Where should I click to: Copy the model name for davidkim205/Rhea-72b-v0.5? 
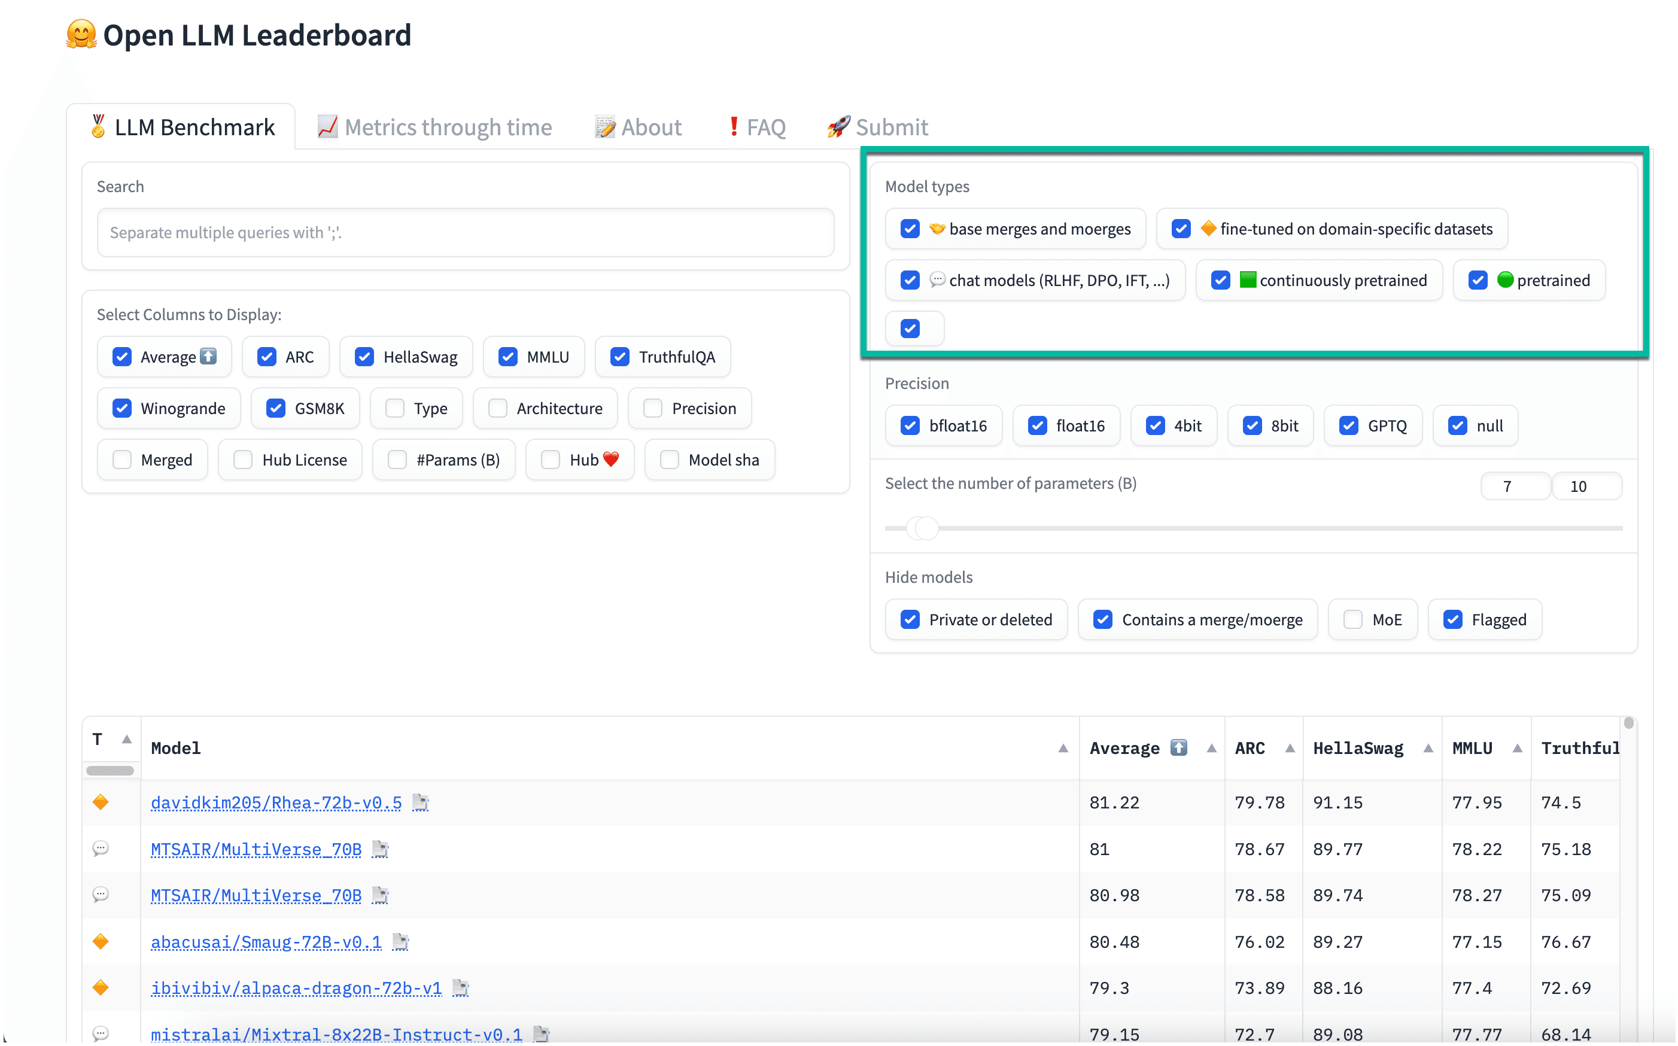[x=421, y=802]
